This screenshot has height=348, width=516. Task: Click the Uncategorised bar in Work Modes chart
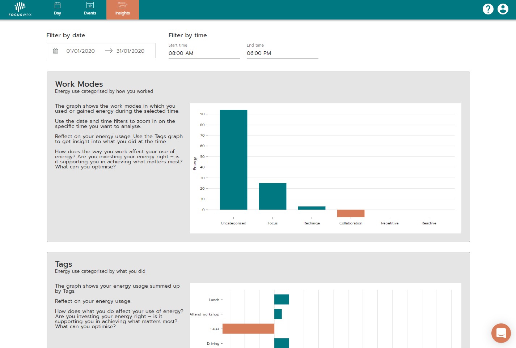click(x=233, y=160)
